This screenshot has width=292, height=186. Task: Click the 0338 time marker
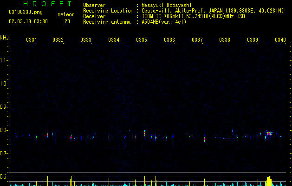tap(225, 40)
